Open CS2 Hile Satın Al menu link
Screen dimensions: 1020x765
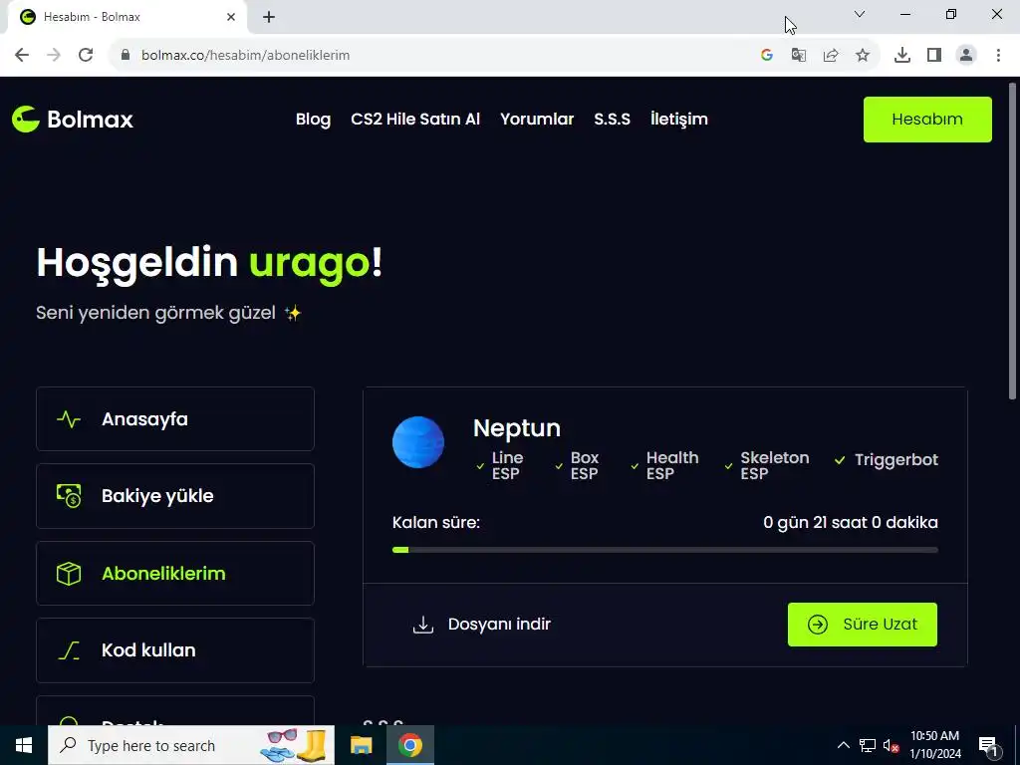pyautogui.click(x=415, y=120)
